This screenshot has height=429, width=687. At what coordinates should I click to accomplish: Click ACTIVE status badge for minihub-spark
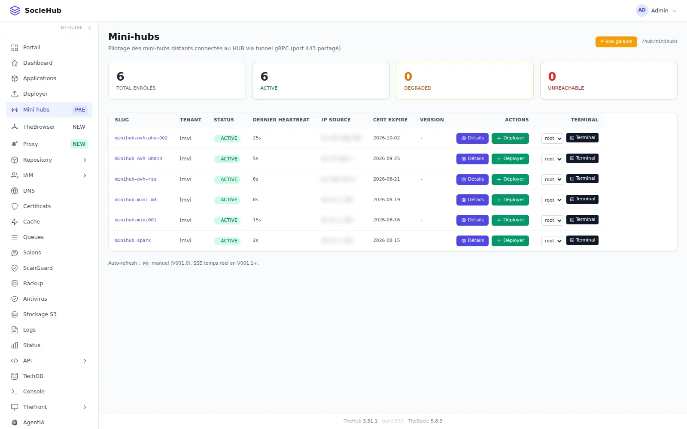tap(227, 241)
